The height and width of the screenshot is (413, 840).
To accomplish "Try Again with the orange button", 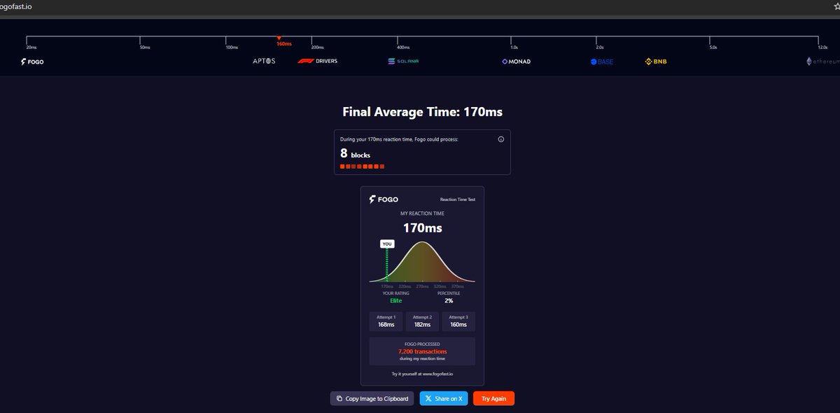I will point(493,398).
